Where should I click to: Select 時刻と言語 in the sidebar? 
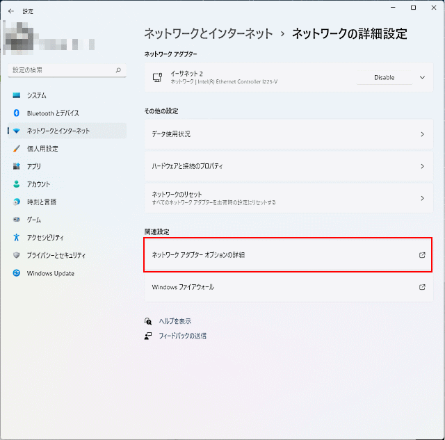pos(67,202)
